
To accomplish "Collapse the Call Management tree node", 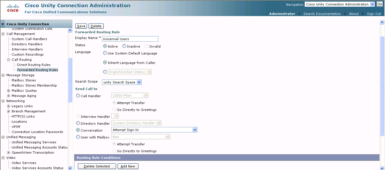I will [3, 34].
